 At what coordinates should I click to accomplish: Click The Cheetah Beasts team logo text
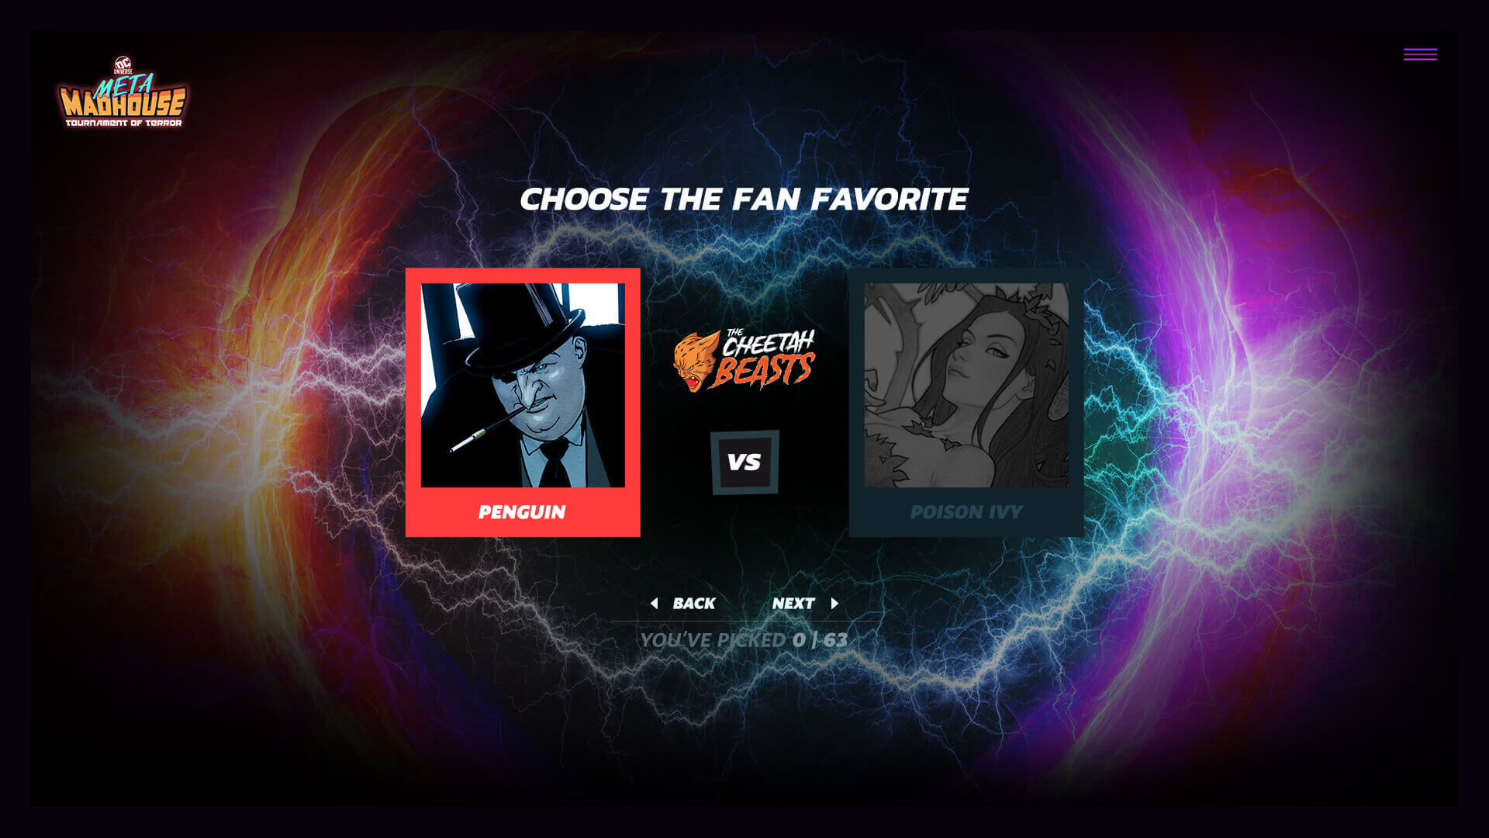765,358
